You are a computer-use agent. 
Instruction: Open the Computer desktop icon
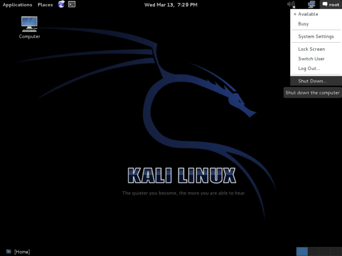point(30,28)
